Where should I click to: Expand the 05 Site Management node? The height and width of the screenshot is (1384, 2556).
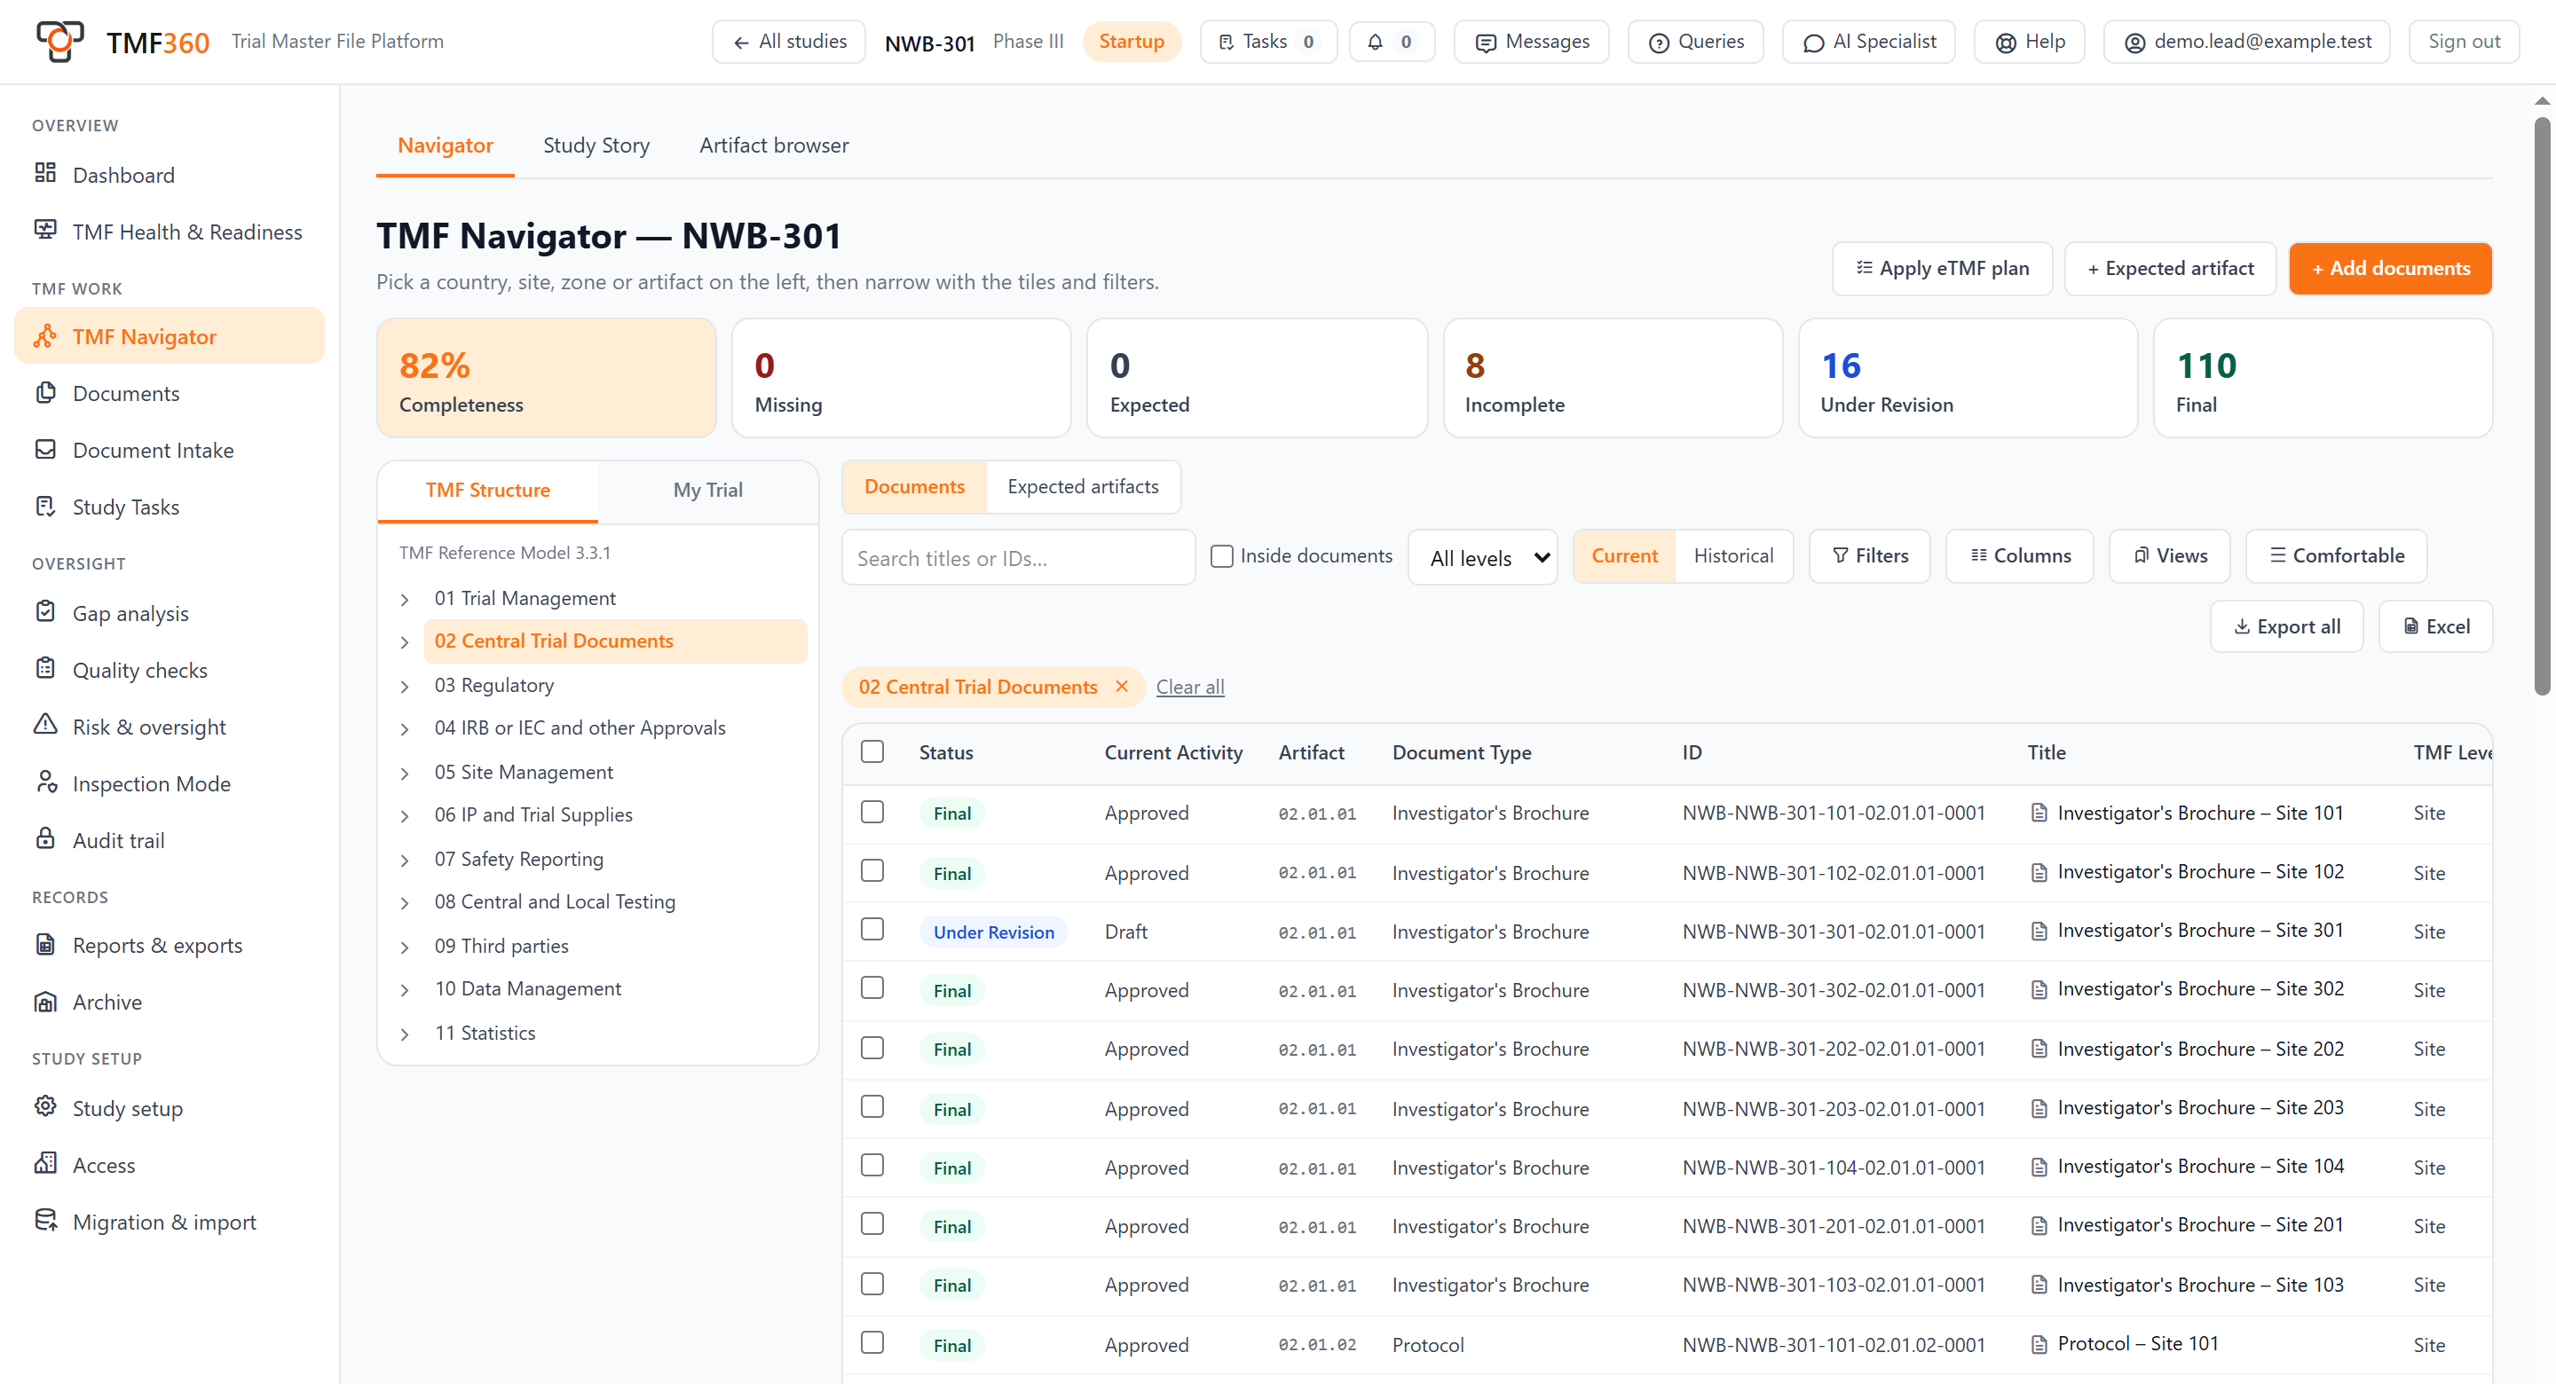(x=405, y=773)
